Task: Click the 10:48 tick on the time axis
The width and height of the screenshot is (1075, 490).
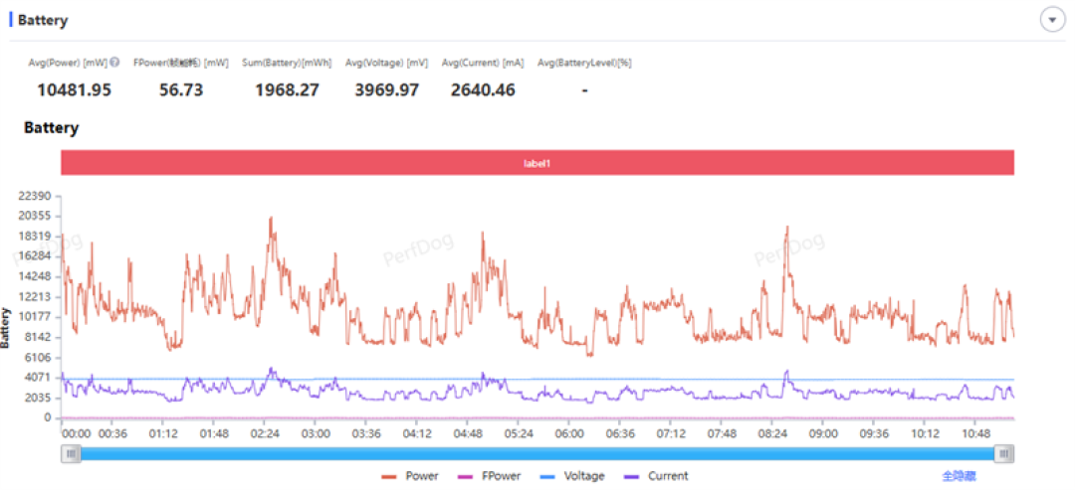Action: (975, 434)
